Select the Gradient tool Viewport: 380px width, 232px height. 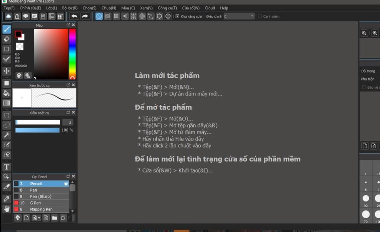click(x=7, y=103)
